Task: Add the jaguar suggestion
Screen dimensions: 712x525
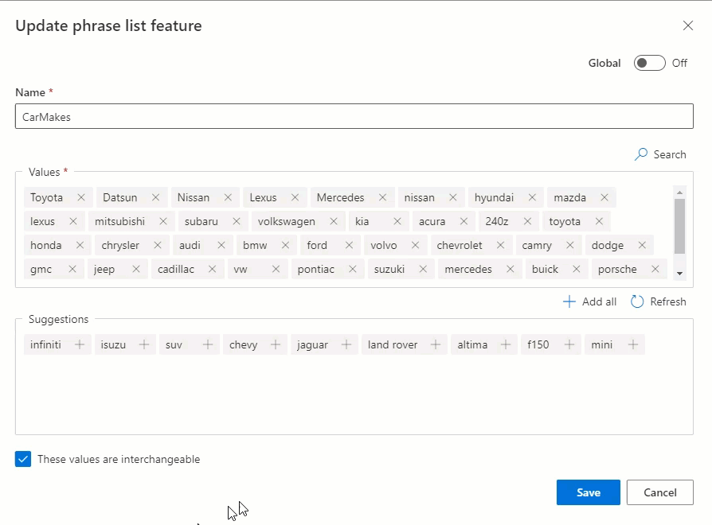Action: coord(346,344)
